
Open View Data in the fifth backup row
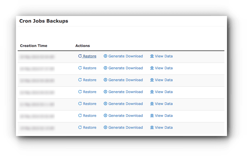point(161,104)
